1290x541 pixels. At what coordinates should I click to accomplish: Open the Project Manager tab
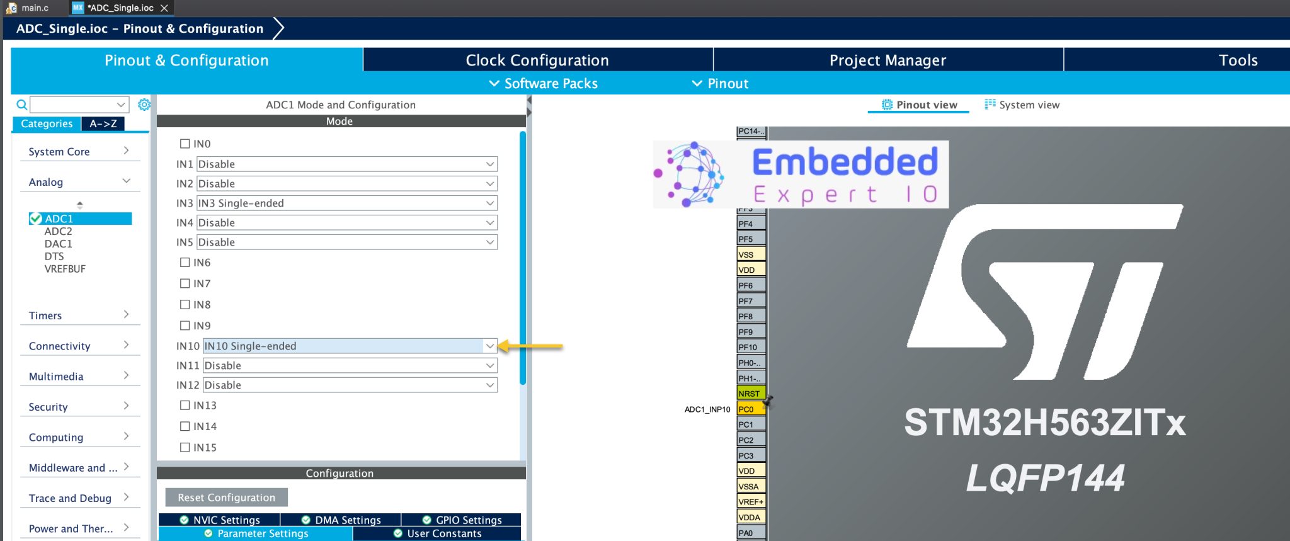tap(888, 60)
